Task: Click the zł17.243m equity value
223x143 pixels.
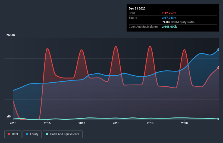Action: pyautogui.click(x=169, y=18)
